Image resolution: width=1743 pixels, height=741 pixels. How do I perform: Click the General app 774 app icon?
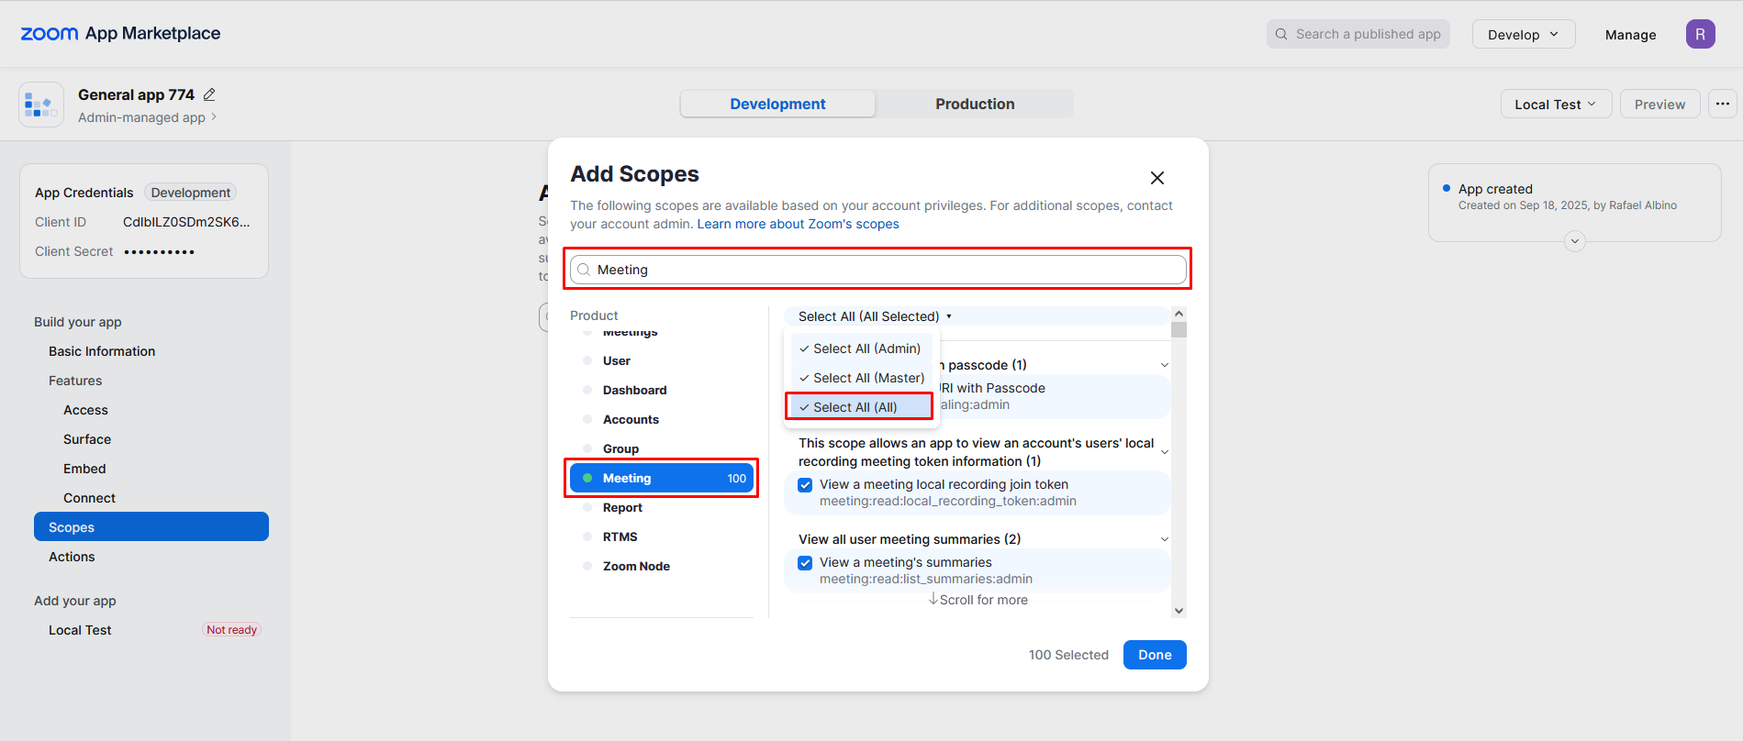tap(41, 105)
